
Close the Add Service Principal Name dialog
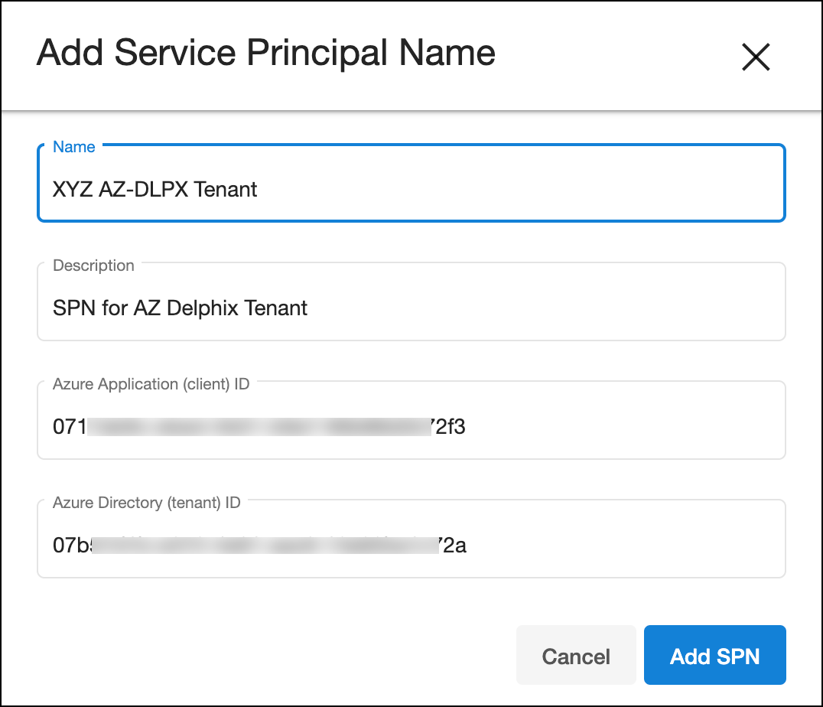755,57
